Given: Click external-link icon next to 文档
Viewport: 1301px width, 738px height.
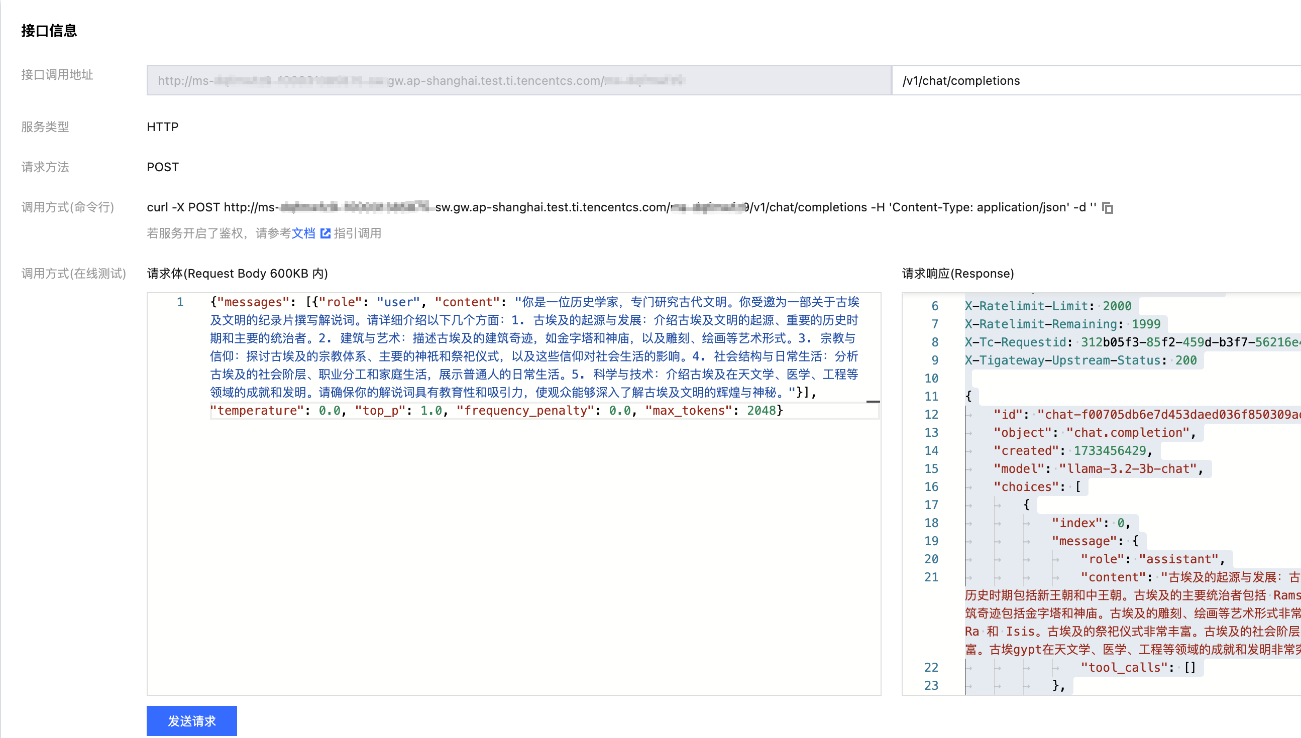Looking at the screenshot, I should tap(326, 233).
